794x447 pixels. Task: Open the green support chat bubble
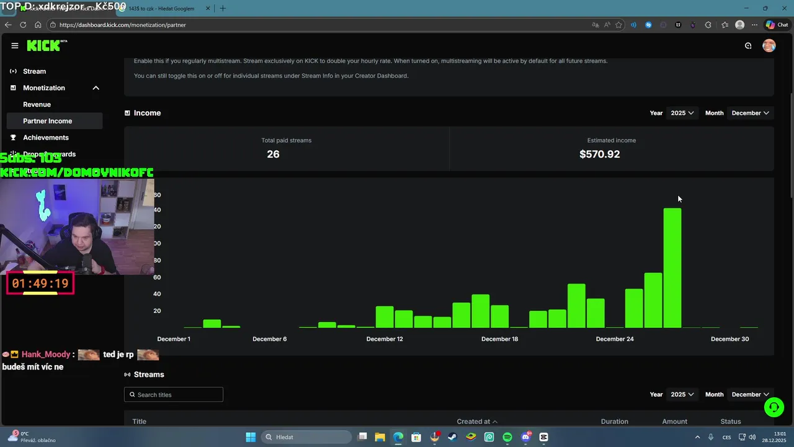click(774, 407)
